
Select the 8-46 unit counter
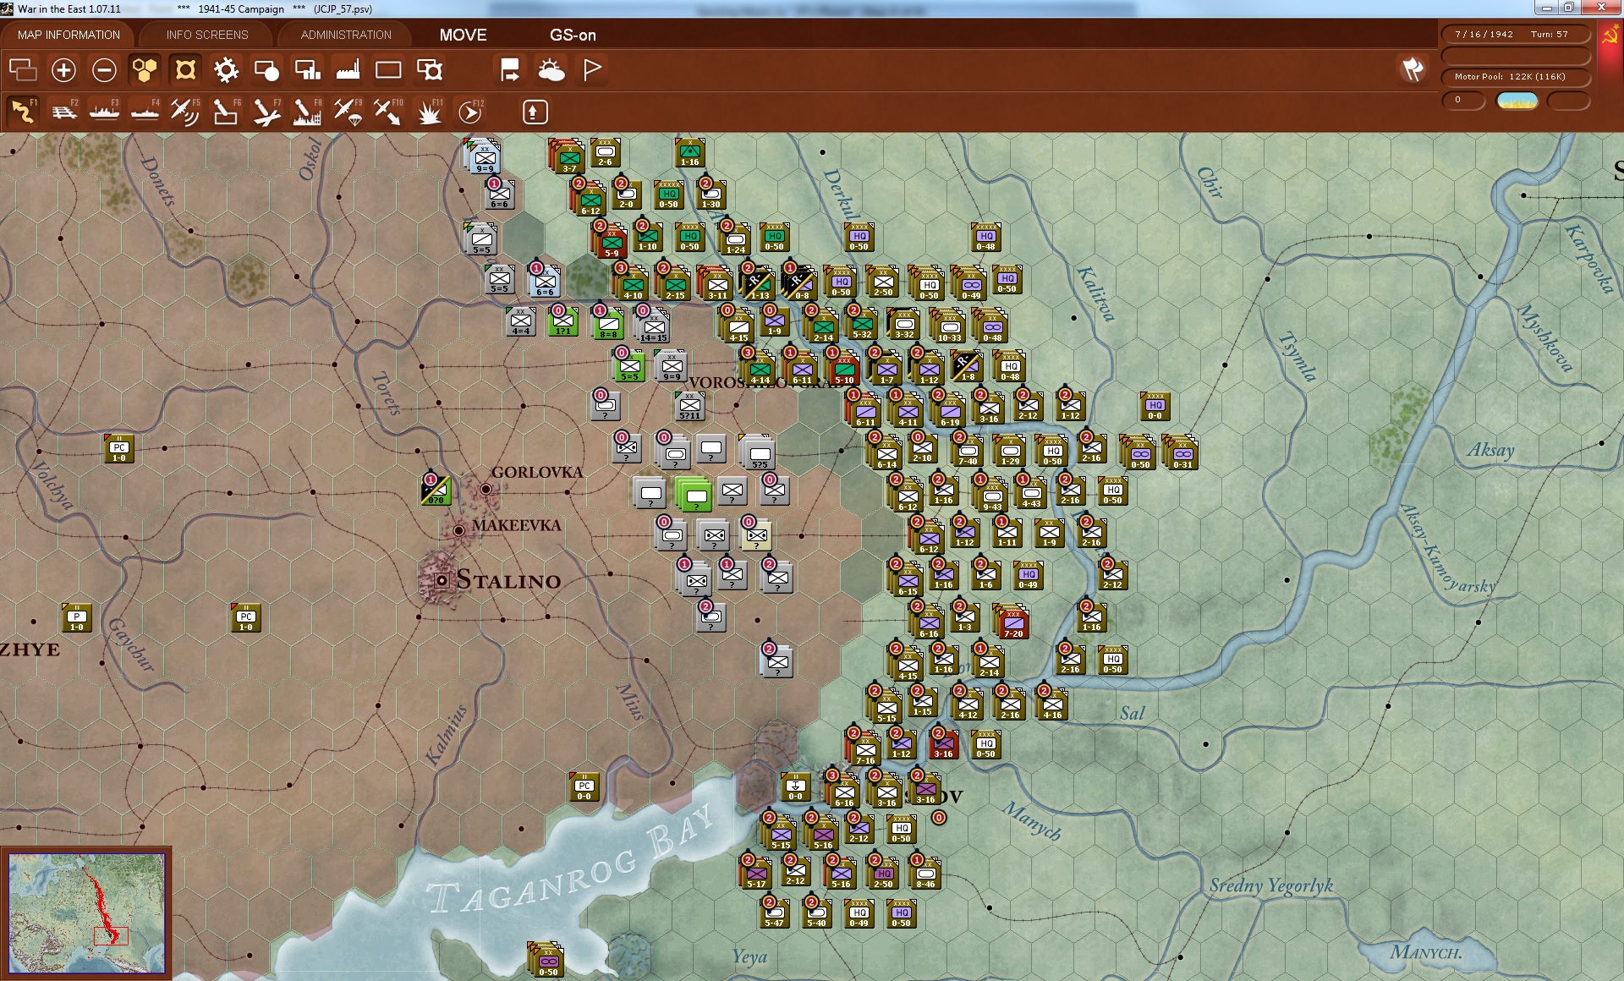pos(925,874)
